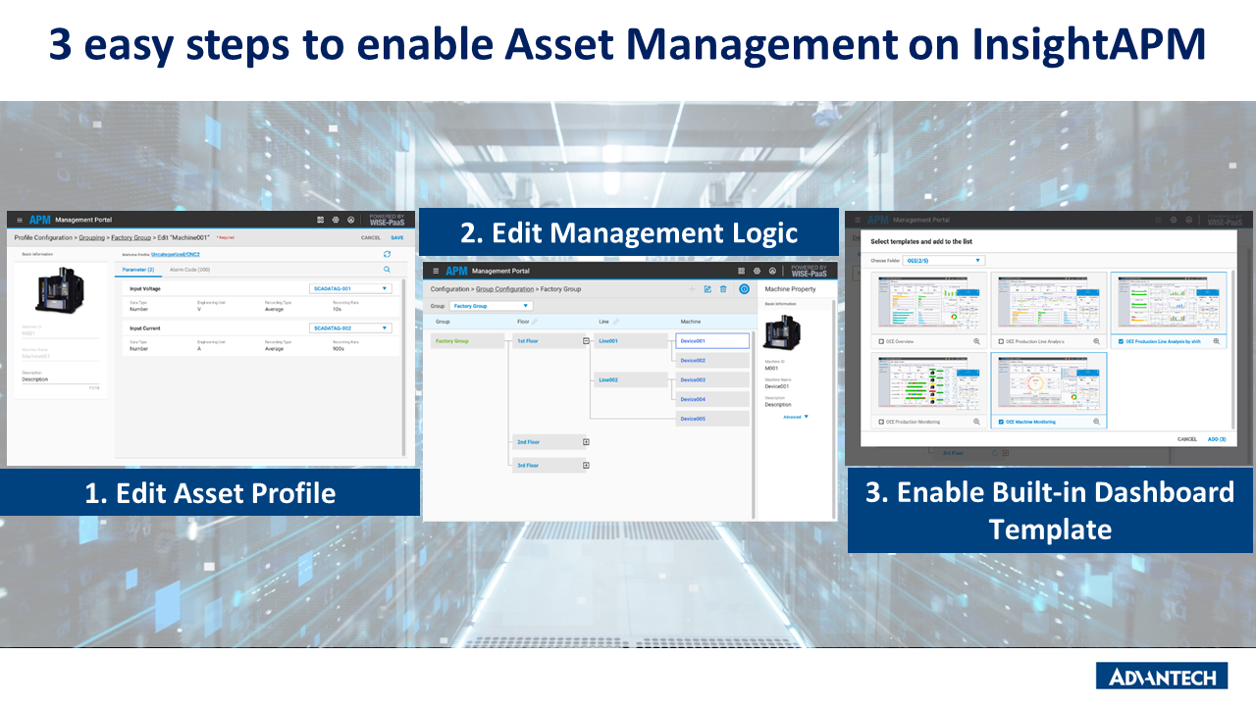Check the OEE Overview template checkbox

[880, 341]
